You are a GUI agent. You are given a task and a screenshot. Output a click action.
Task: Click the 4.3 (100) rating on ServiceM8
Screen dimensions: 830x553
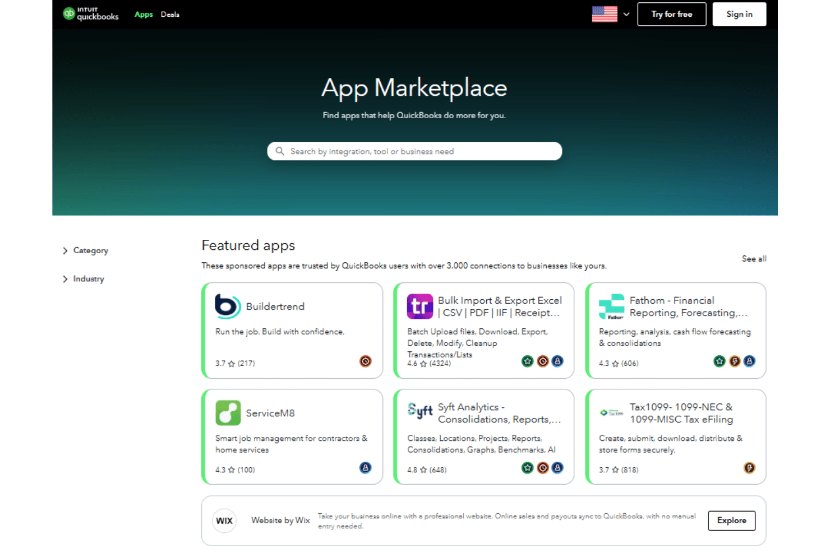coord(235,470)
